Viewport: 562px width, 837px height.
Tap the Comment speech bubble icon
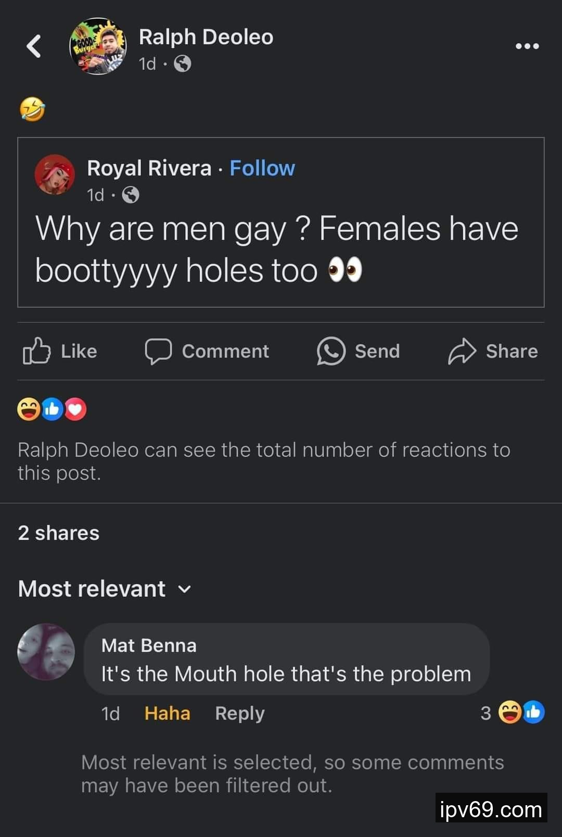point(158,351)
